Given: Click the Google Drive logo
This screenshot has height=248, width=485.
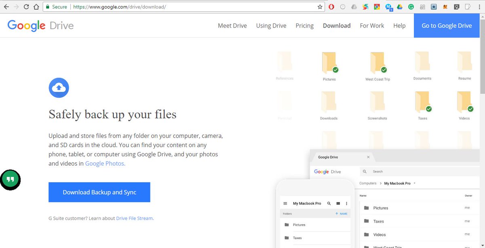Looking at the screenshot, I should (x=40, y=26).
